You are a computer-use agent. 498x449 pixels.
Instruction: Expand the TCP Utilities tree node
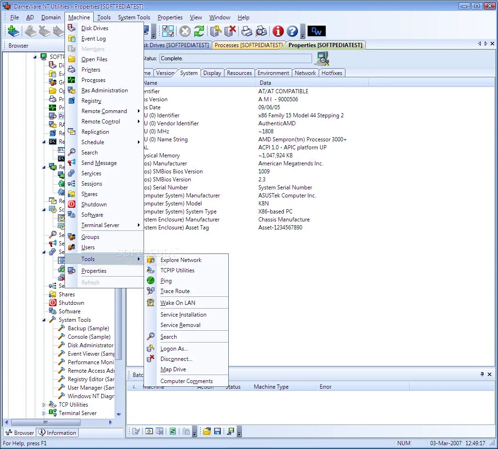point(44,405)
